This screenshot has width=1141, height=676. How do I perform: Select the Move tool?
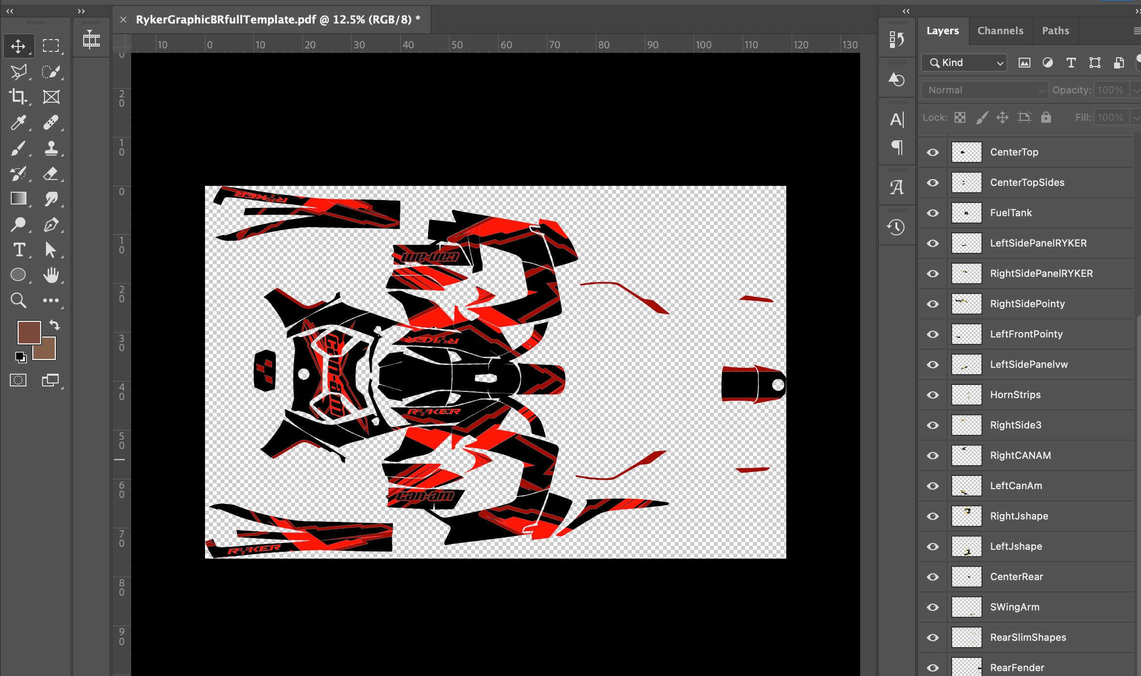18,46
